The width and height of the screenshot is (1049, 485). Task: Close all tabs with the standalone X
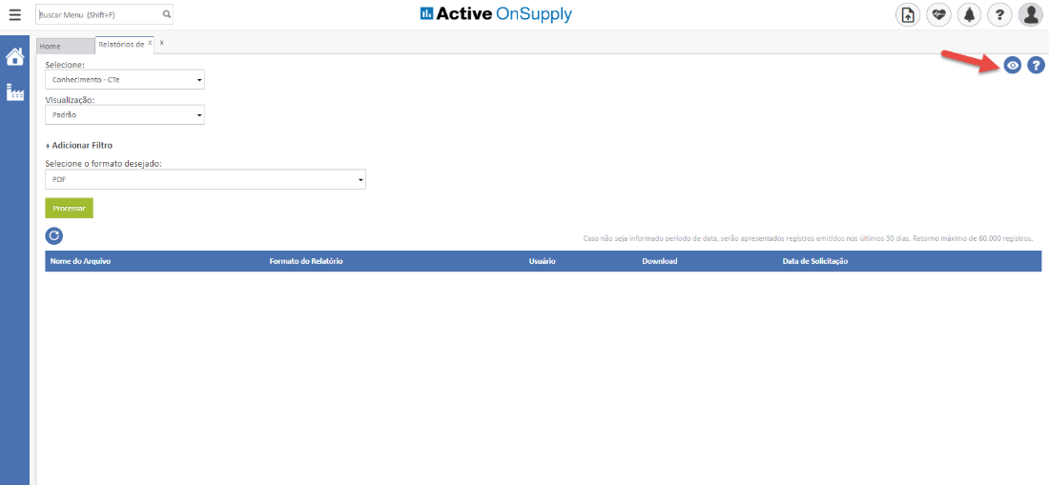[x=162, y=43]
